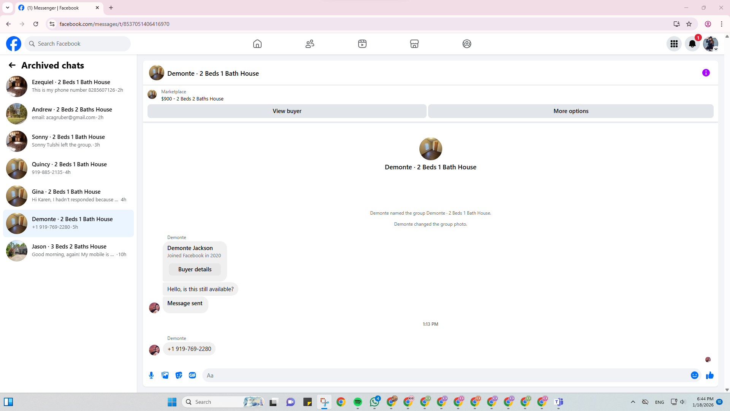Click the More options button
The height and width of the screenshot is (411, 730).
pos(570,111)
